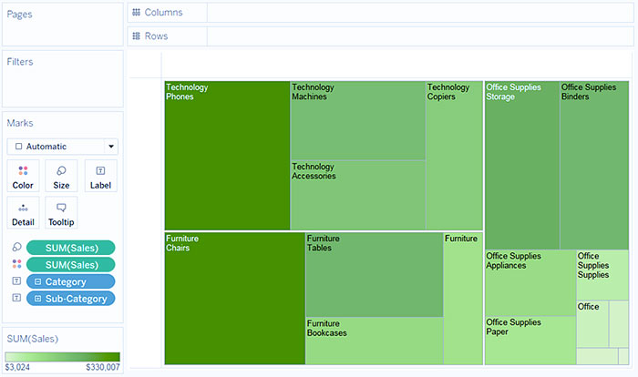The image size is (638, 377).
Task: Open the Size marks card
Action: coord(61,176)
